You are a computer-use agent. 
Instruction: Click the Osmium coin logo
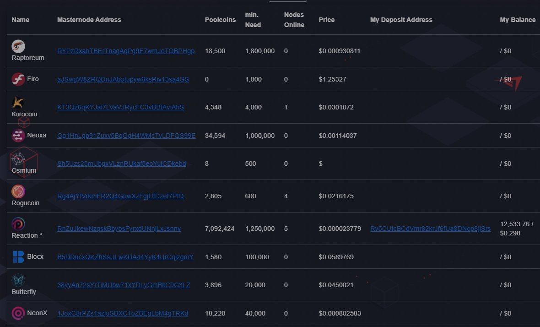point(18,159)
